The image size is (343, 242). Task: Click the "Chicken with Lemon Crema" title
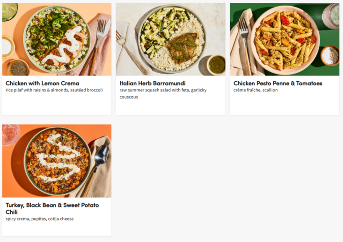pos(43,83)
